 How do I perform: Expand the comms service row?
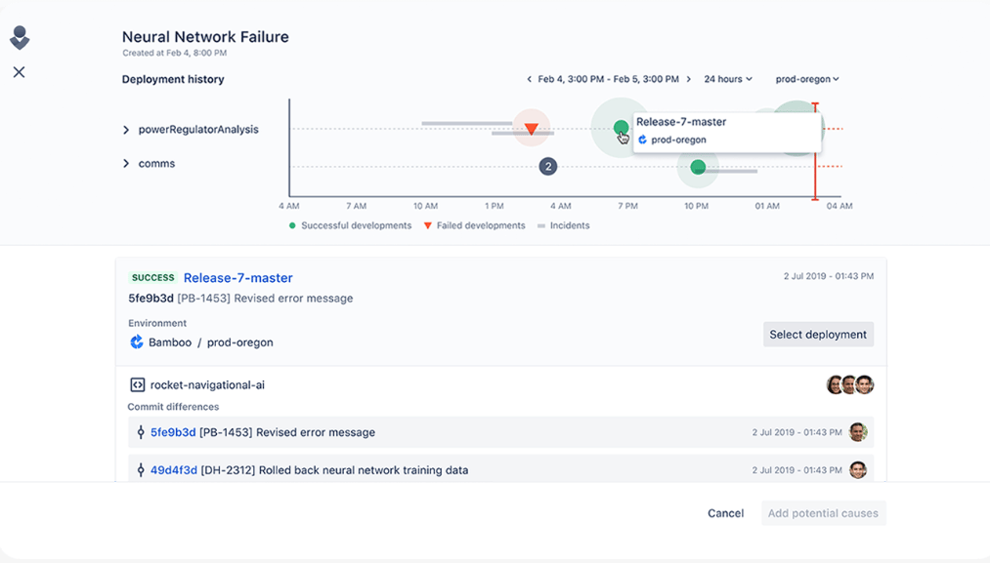click(x=126, y=164)
